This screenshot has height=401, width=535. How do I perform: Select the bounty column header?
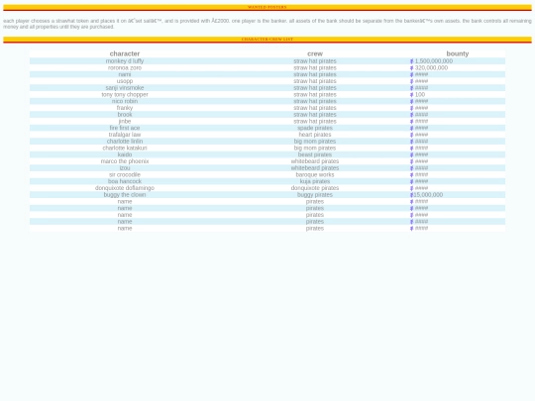click(x=457, y=53)
